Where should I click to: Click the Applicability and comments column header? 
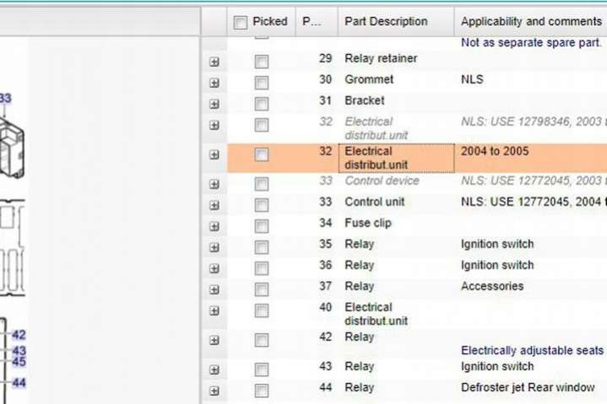coord(530,22)
